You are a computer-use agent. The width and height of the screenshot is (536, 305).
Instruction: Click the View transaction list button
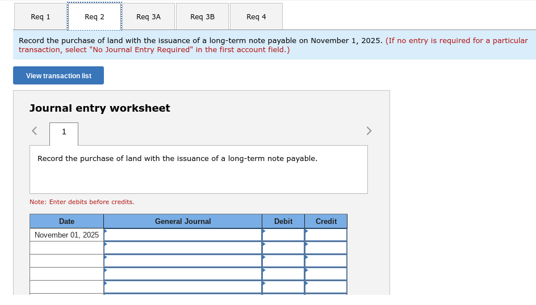pos(58,75)
